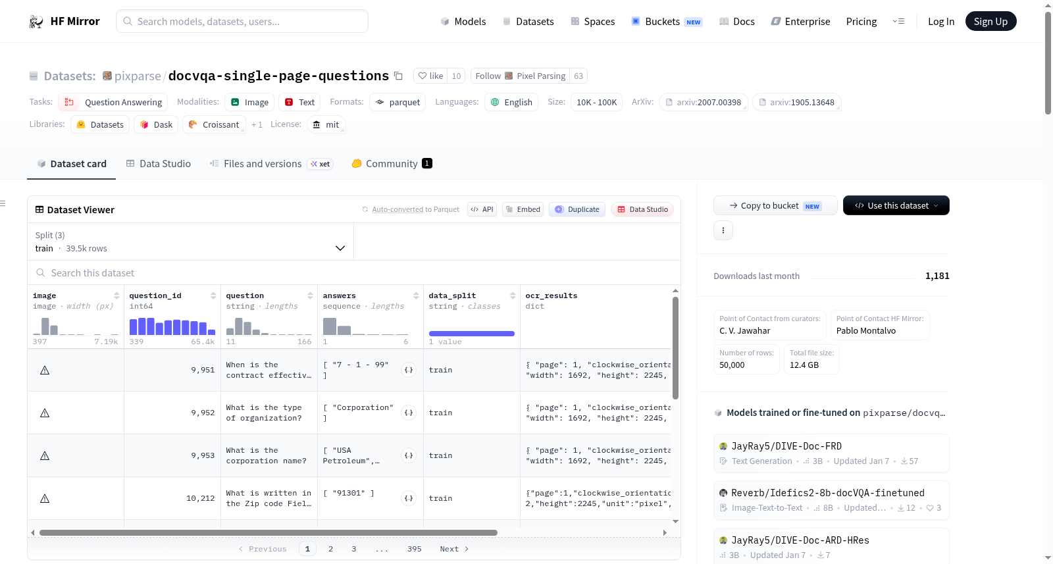Open the Datasets menu item

point(528,21)
